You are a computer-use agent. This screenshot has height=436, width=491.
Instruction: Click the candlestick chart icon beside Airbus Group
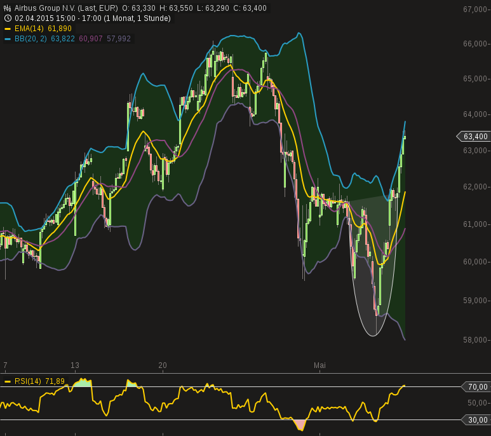[x=8, y=8]
